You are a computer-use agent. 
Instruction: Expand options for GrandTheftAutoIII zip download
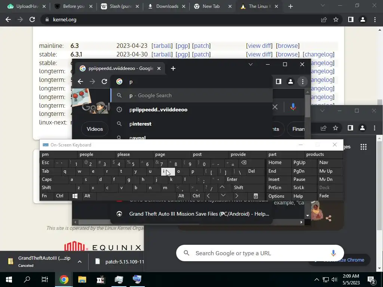(x=80, y=262)
